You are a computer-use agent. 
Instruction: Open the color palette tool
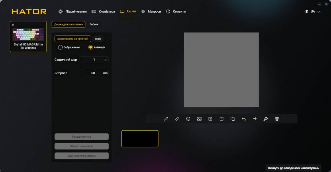coord(188,119)
